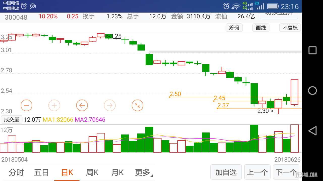Tap the 10.20% change percentage
Viewport: 323px width, 181px height.
pos(48,17)
